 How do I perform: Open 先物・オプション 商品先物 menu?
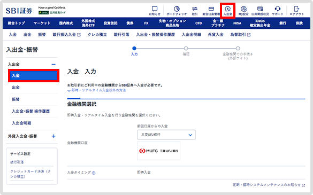click(172, 23)
